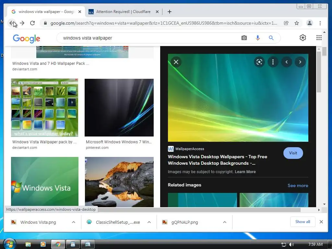Expand options for gQPNALP.png download
Viewport: 332px width, 249px height.
point(225,222)
